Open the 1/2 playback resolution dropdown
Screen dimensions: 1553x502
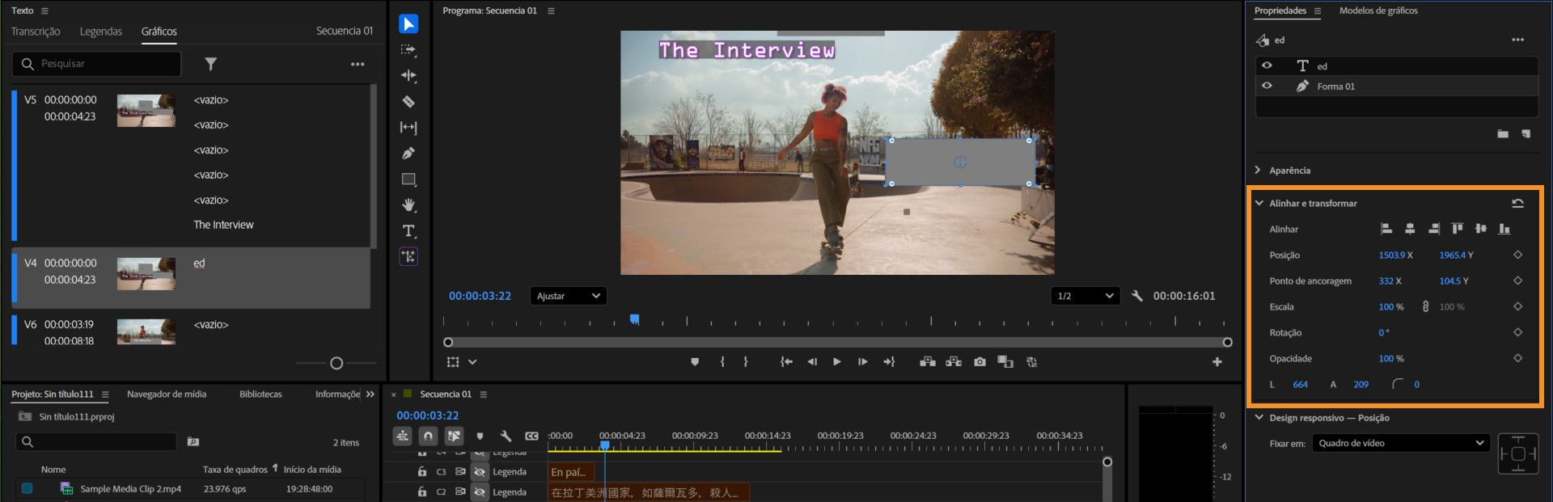point(1085,296)
